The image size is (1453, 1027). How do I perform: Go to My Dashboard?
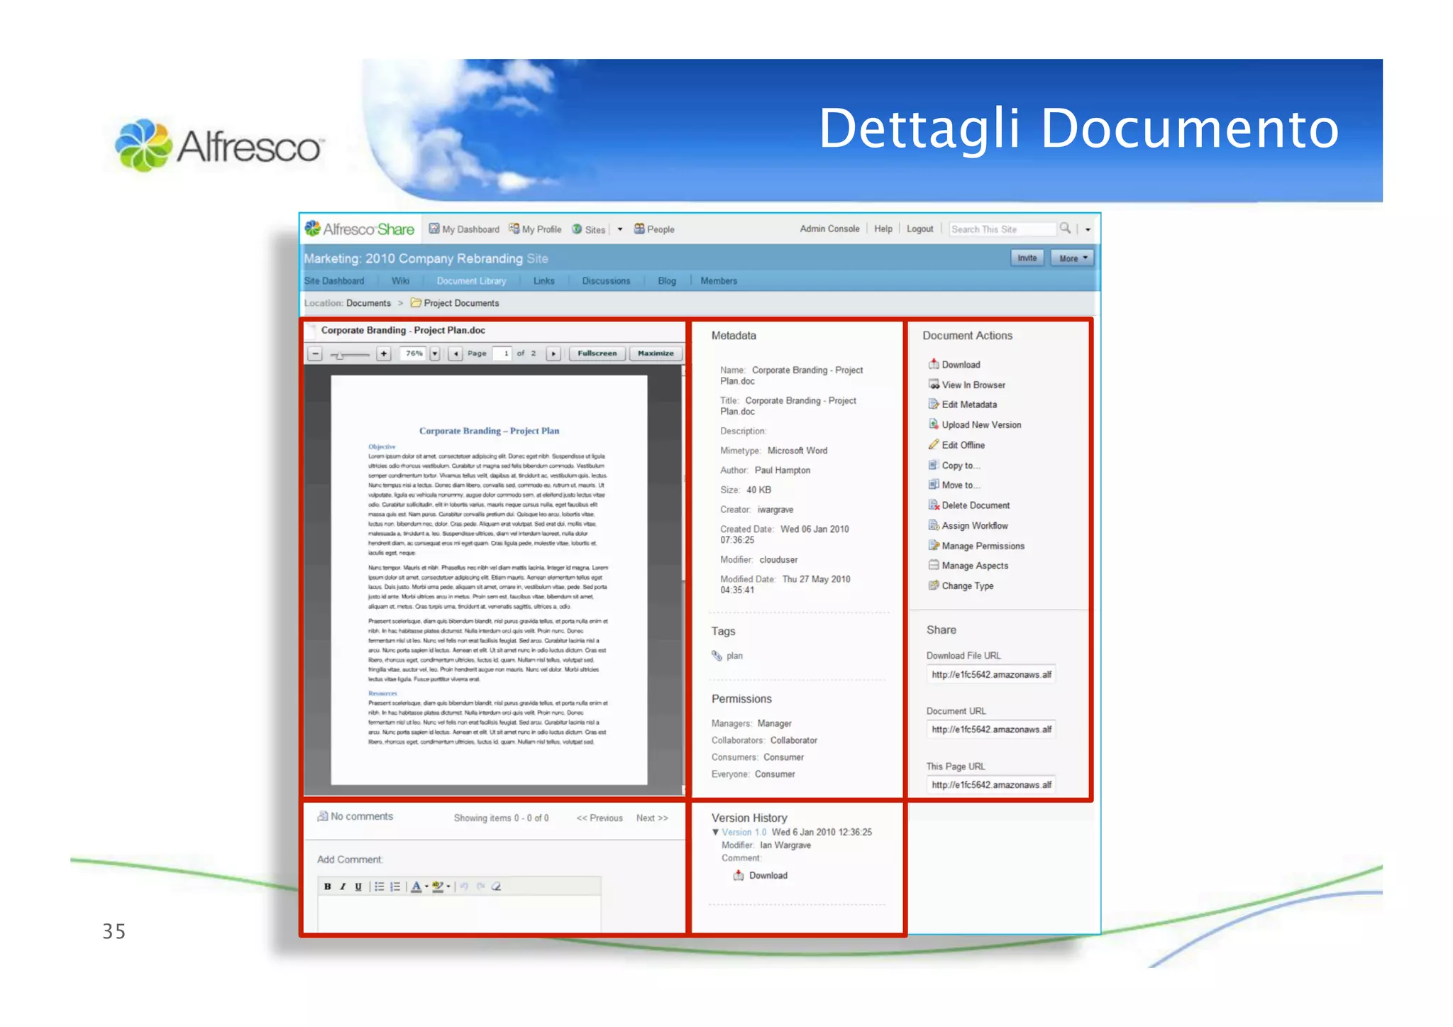tap(464, 229)
